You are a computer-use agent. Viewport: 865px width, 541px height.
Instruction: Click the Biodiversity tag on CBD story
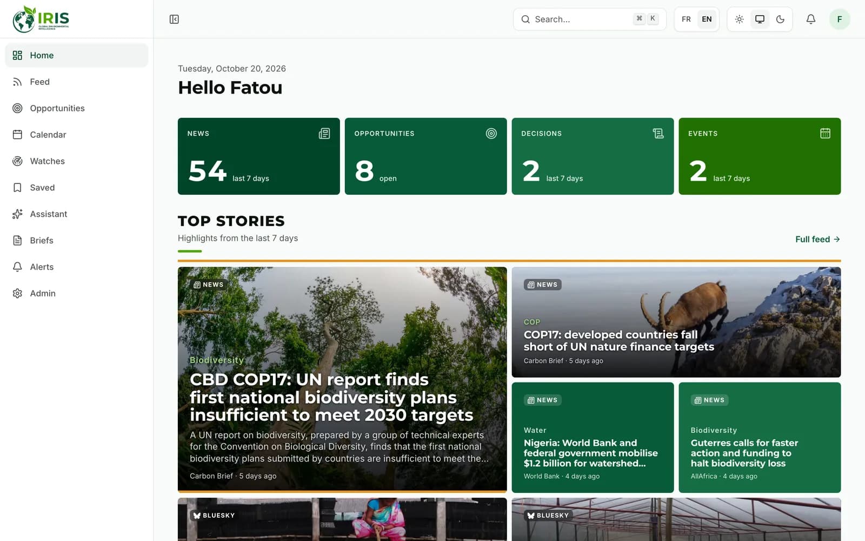pos(217,360)
